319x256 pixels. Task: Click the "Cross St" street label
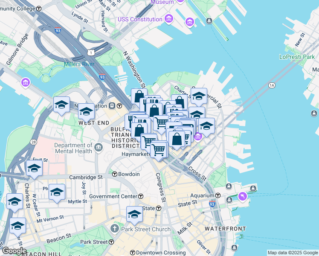[197, 173]
